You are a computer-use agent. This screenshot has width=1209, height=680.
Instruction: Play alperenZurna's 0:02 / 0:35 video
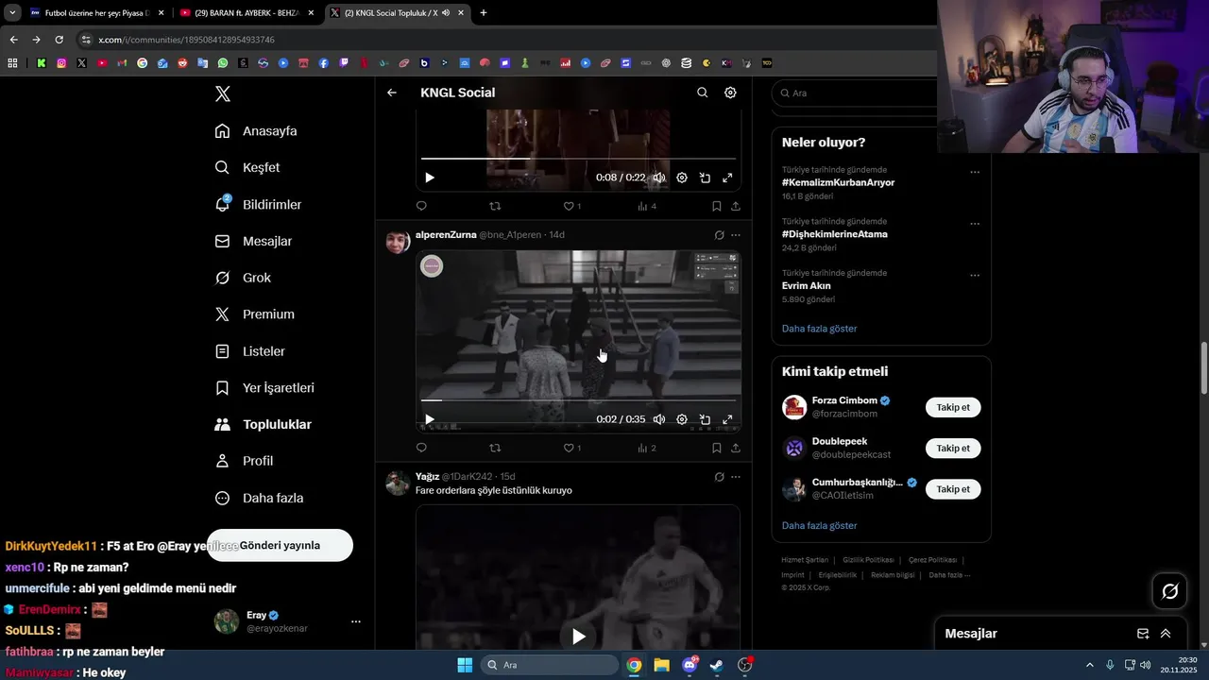coord(430,419)
